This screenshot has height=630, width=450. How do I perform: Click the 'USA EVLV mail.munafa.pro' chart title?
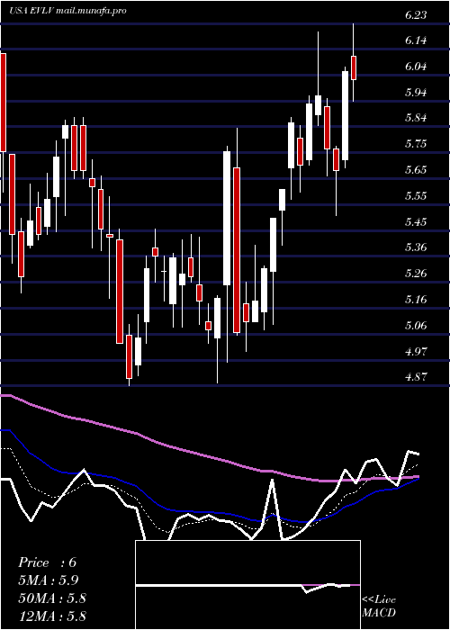[67, 11]
